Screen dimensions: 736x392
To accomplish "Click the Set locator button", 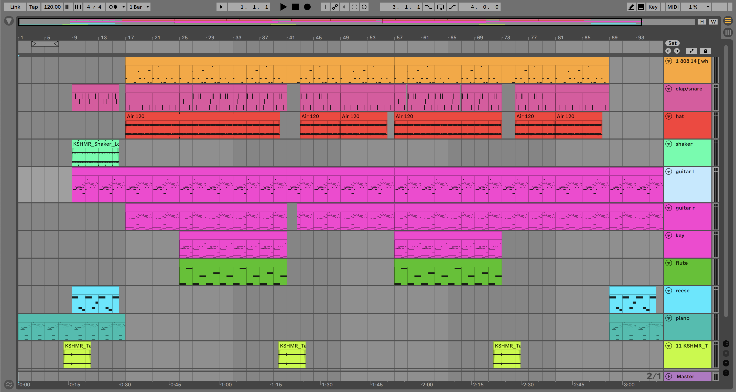I will coord(672,43).
